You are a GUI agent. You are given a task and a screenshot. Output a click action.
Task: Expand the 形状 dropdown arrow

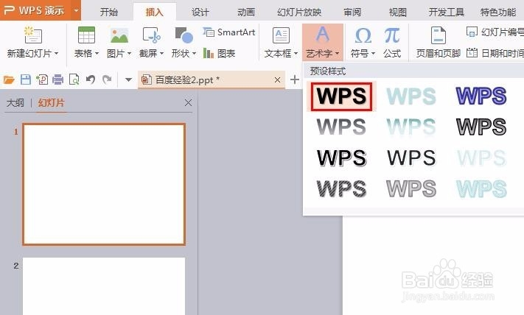pyautogui.click(x=194, y=54)
